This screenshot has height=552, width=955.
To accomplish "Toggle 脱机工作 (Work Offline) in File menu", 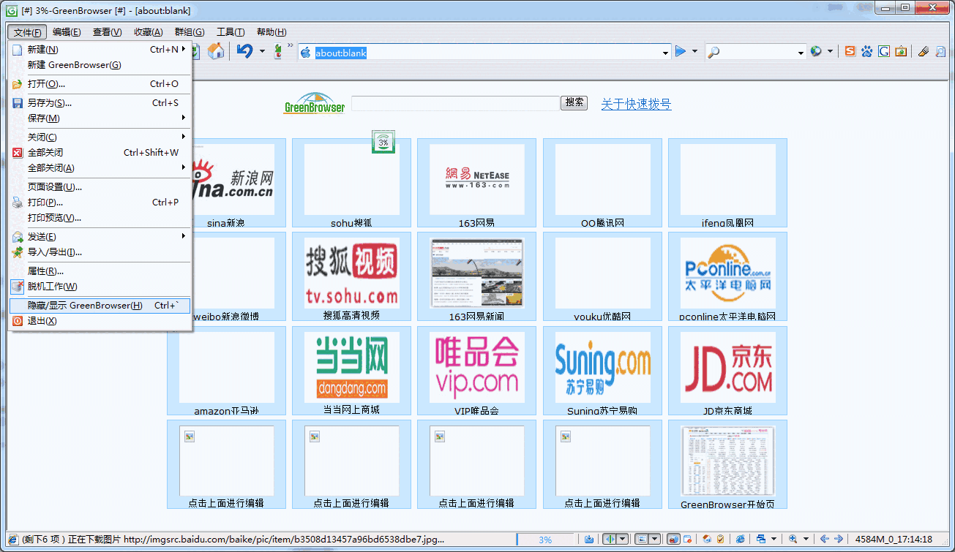I will [x=52, y=287].
